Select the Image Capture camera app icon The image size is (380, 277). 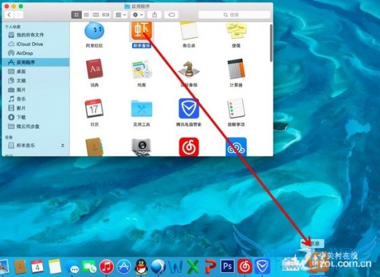click(x=142, y=147)
